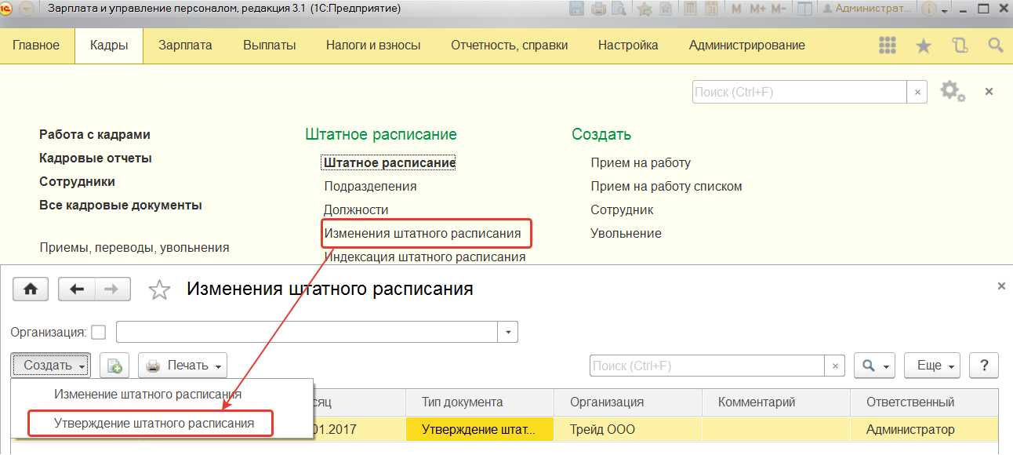Open the Налоги и взносы section tab

pyautogui.click(x=373, y=45)
